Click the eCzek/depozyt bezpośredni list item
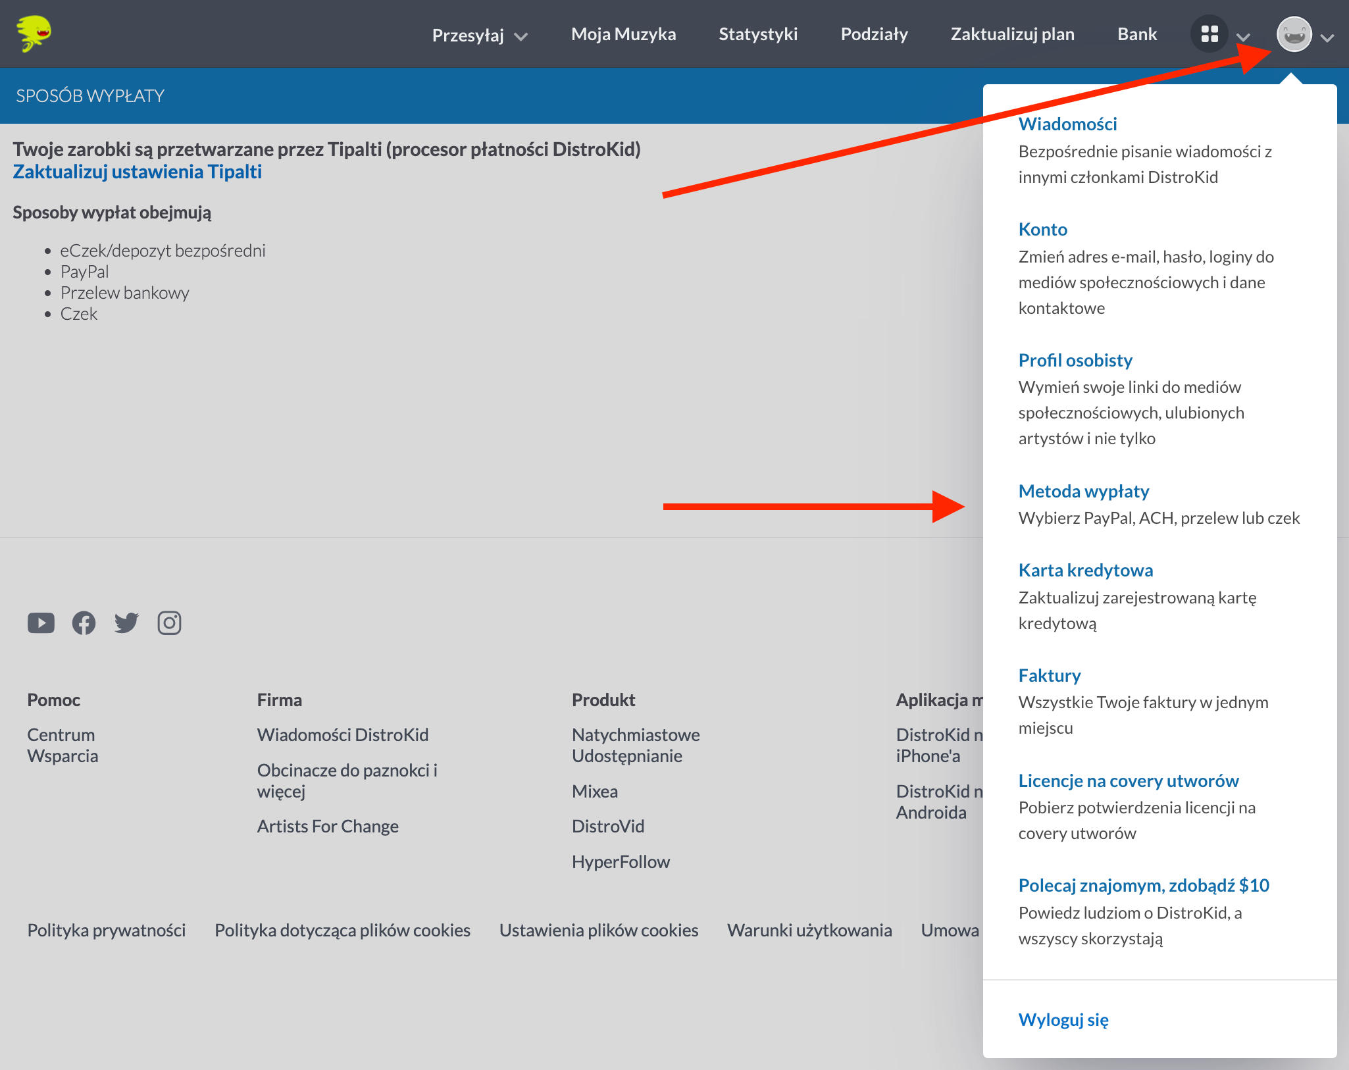This screenshot has height=1070, width=1349. 163,251
